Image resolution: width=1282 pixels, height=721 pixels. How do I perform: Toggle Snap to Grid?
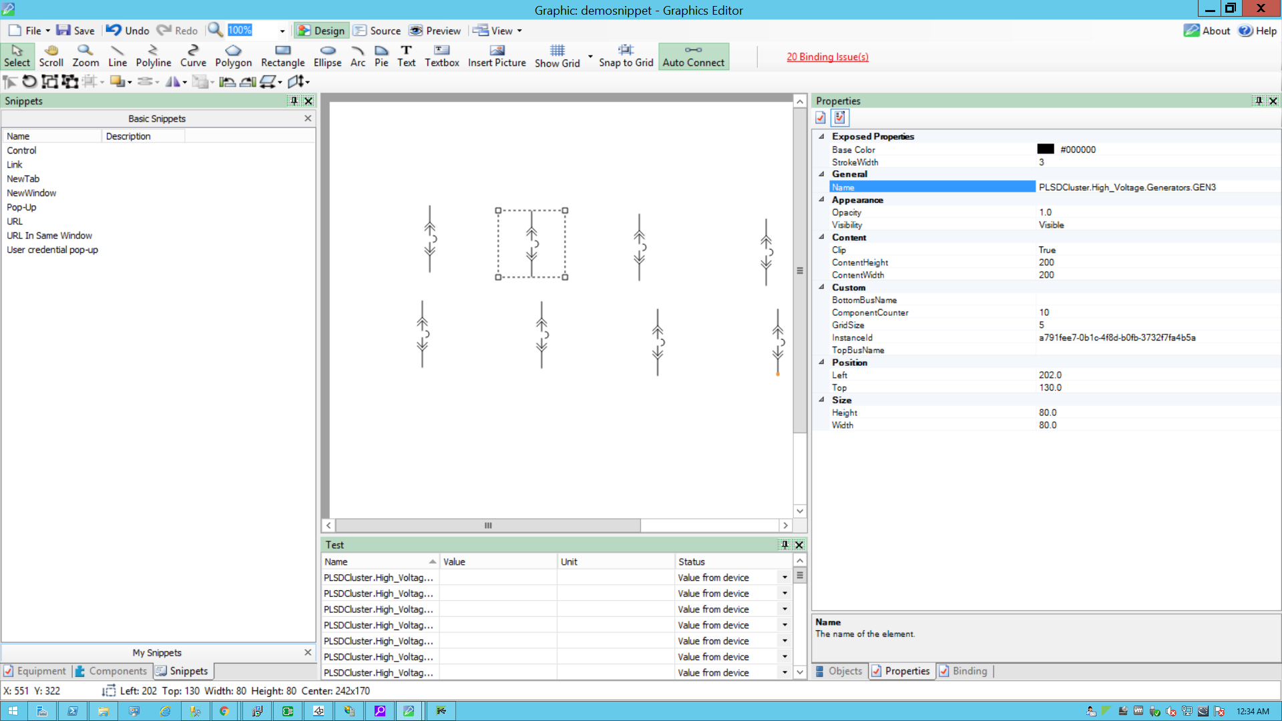point(626,56)
